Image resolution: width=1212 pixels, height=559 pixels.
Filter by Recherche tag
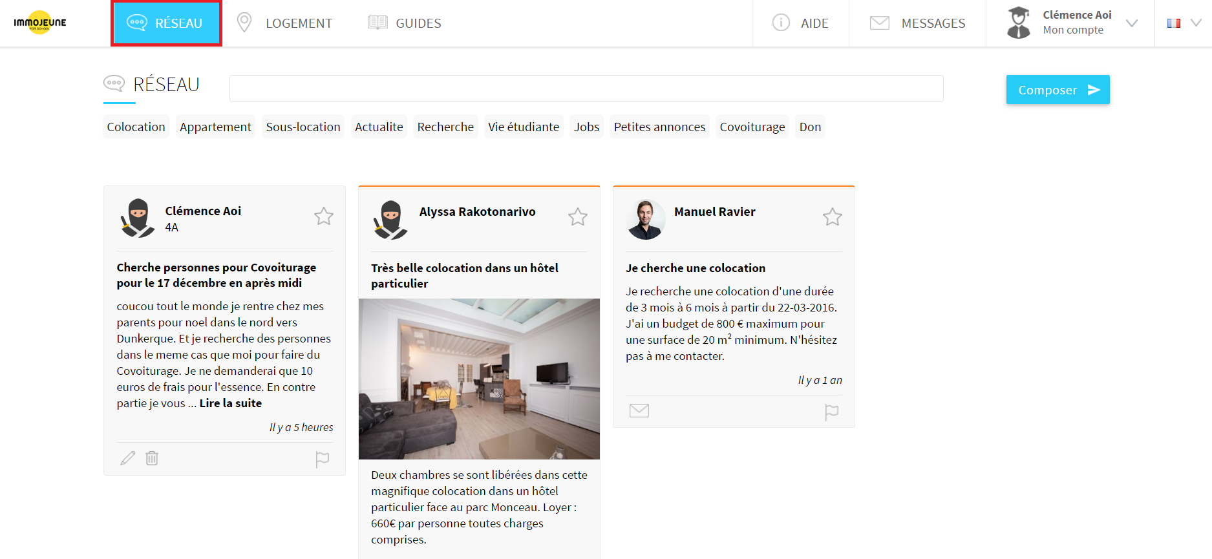tap(445, 127)
